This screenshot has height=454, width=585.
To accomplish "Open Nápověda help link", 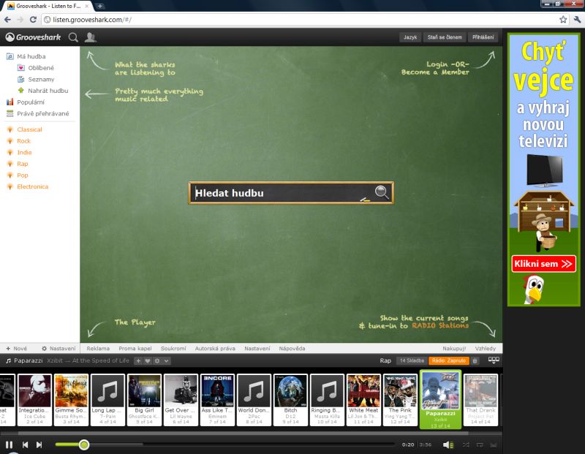I will (x=292, y=349).
